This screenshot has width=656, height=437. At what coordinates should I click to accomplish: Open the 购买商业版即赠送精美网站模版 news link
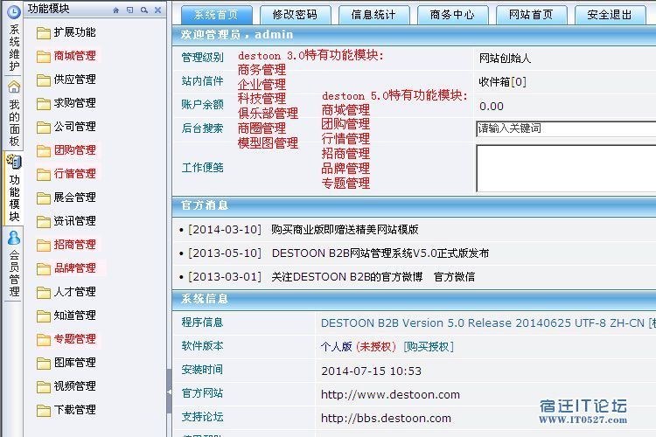345,230
